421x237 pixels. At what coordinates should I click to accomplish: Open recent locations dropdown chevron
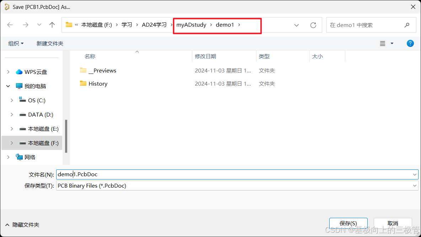pos(39,25)
